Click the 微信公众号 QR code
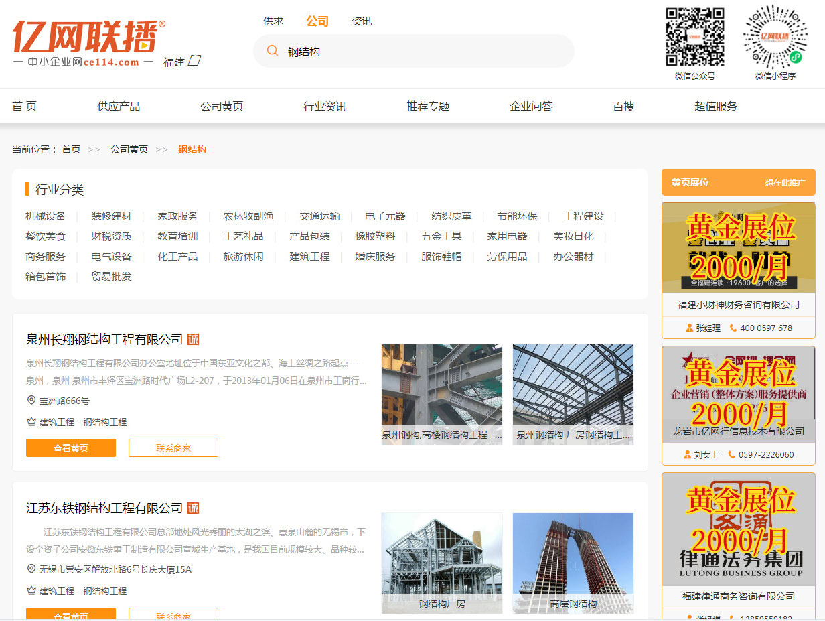 point(694,37)
